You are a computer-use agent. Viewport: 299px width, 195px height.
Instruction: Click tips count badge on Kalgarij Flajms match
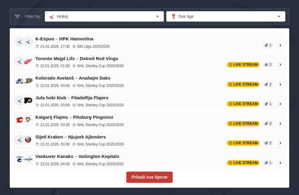pos(268,124)
